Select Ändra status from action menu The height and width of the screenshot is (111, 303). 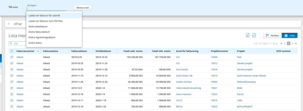point(35,43)
